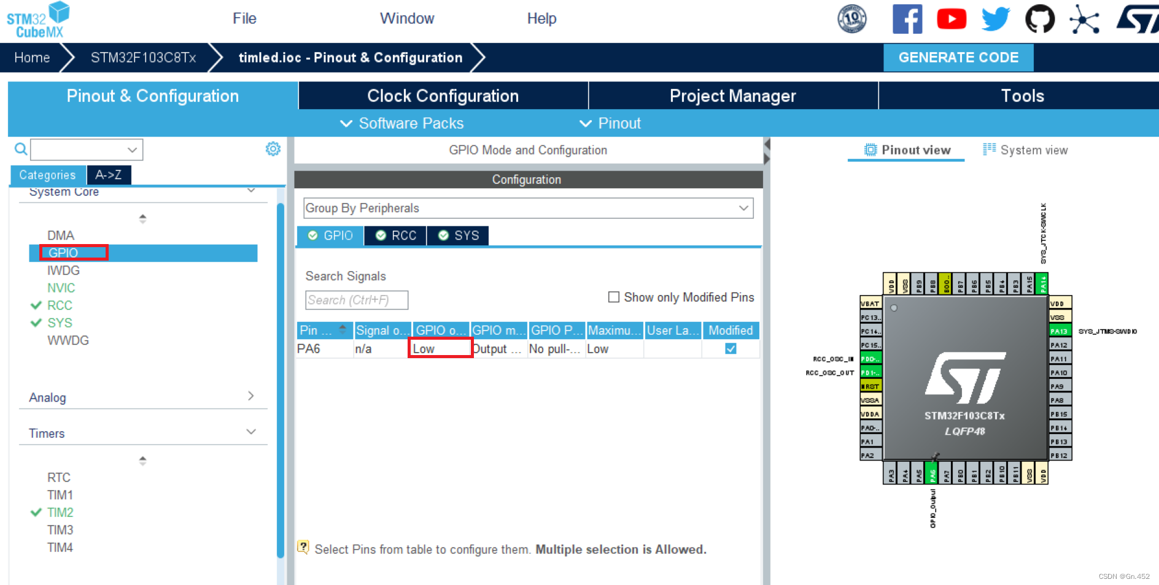Click the GPIO output level 'Low' cell
1159x585 pixels.
point(440,348)
